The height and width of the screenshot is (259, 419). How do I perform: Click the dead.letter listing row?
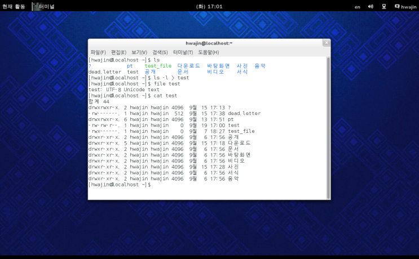(174, 113)
